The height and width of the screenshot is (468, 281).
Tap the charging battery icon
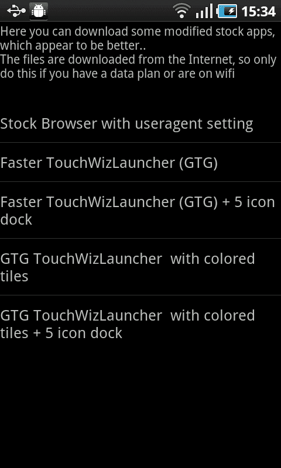[227, 11]
